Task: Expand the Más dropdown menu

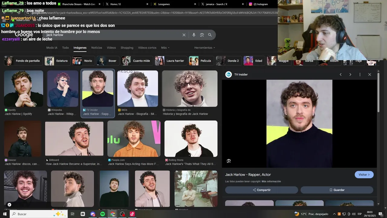Action: click(165, 48)
